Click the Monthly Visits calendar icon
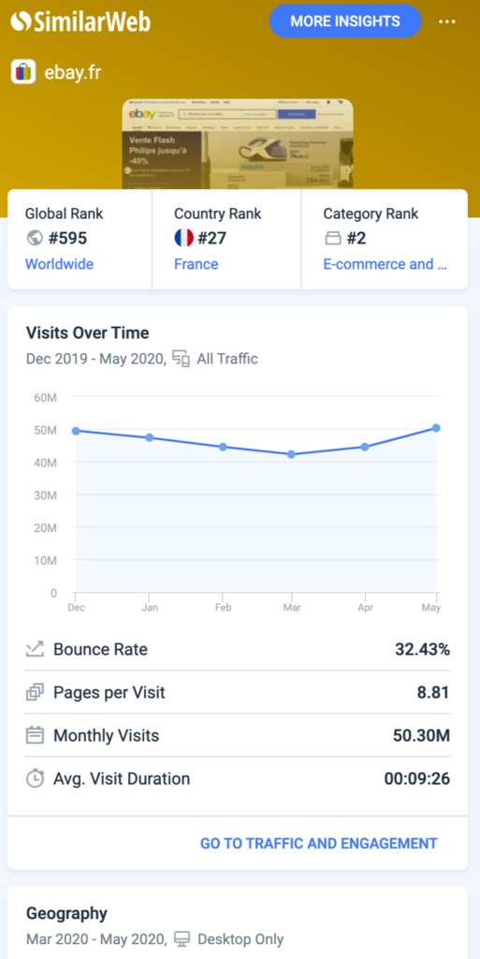Screen dimensions: 480x959 coord(35,735)
